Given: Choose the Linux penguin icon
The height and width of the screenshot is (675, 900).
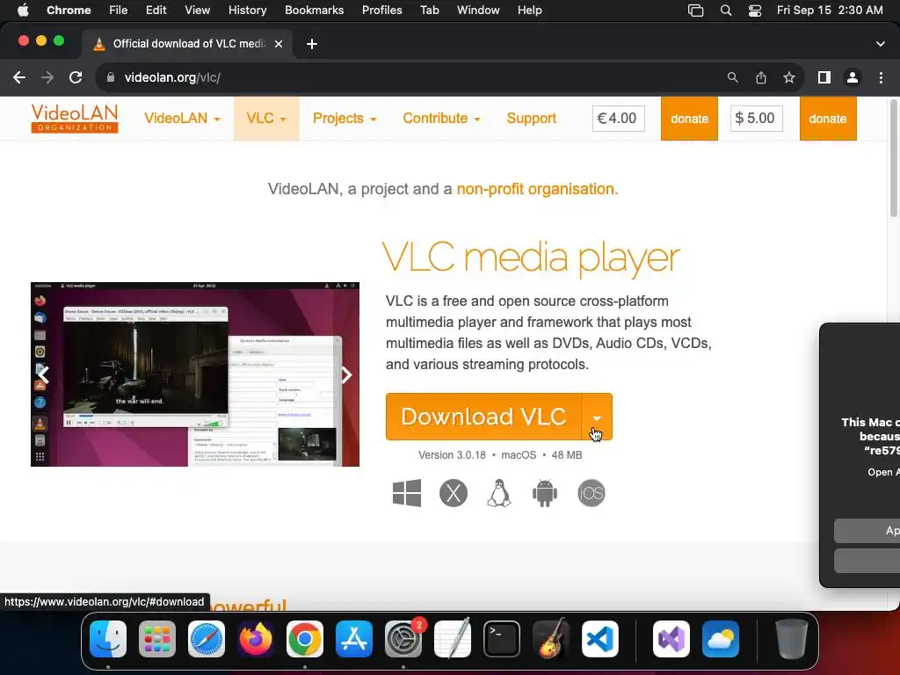Looking at the screenshot, I should 499,493.
